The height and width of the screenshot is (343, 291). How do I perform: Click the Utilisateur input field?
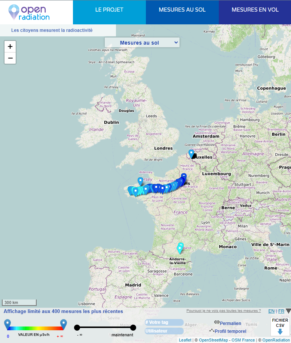(164, 331)
